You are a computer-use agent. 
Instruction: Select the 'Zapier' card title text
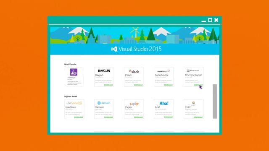pyautogui.click(x=129, y=107)
